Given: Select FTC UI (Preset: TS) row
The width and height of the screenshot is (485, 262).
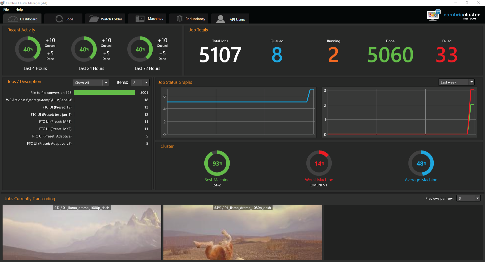Looking at the screenshot, I should [77, 107].
